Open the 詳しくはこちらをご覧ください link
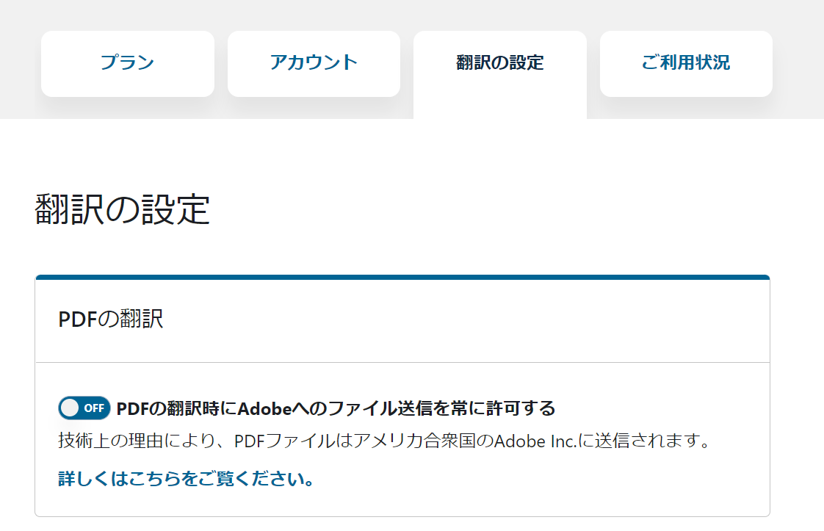 pyautogui.click(x=186, y=479)
